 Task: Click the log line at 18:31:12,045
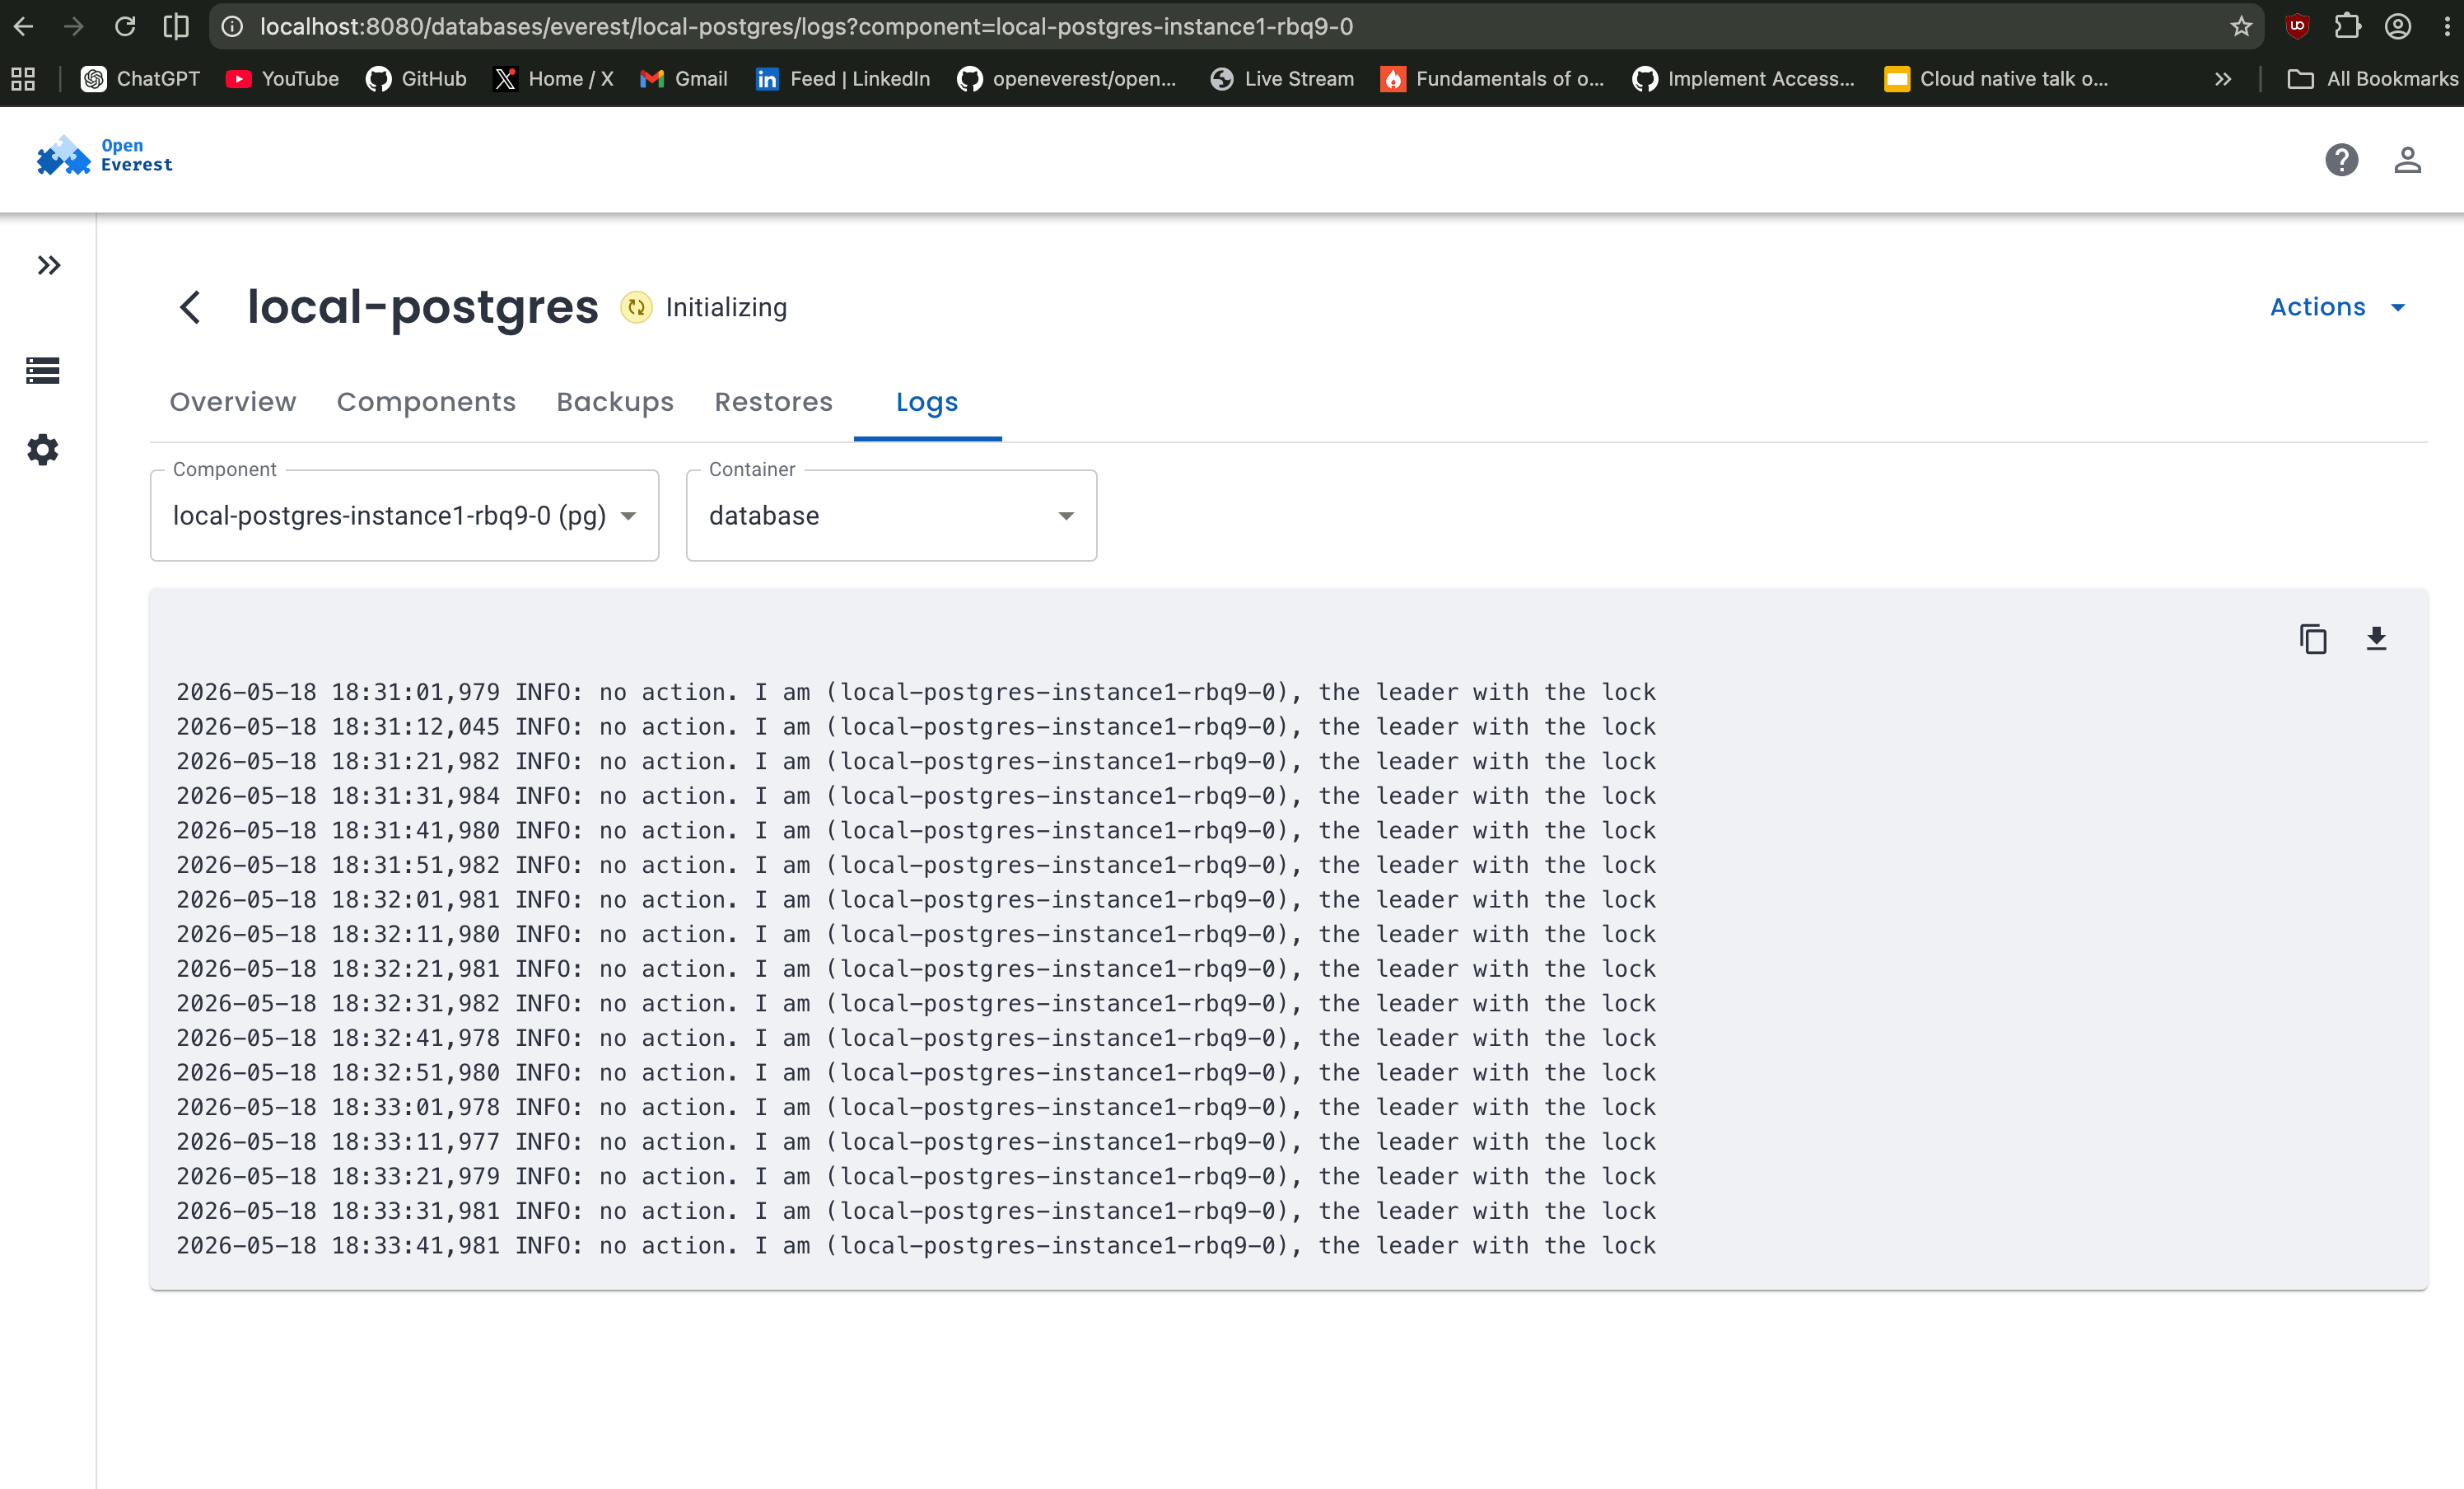pos(916,727)
